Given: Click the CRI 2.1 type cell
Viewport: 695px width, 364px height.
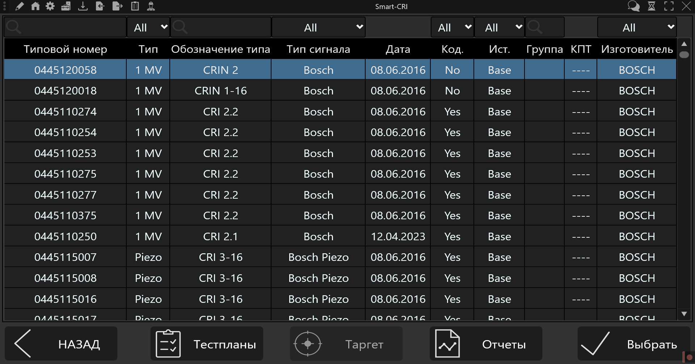Looking at the screenshot, I should click(221, 236).
